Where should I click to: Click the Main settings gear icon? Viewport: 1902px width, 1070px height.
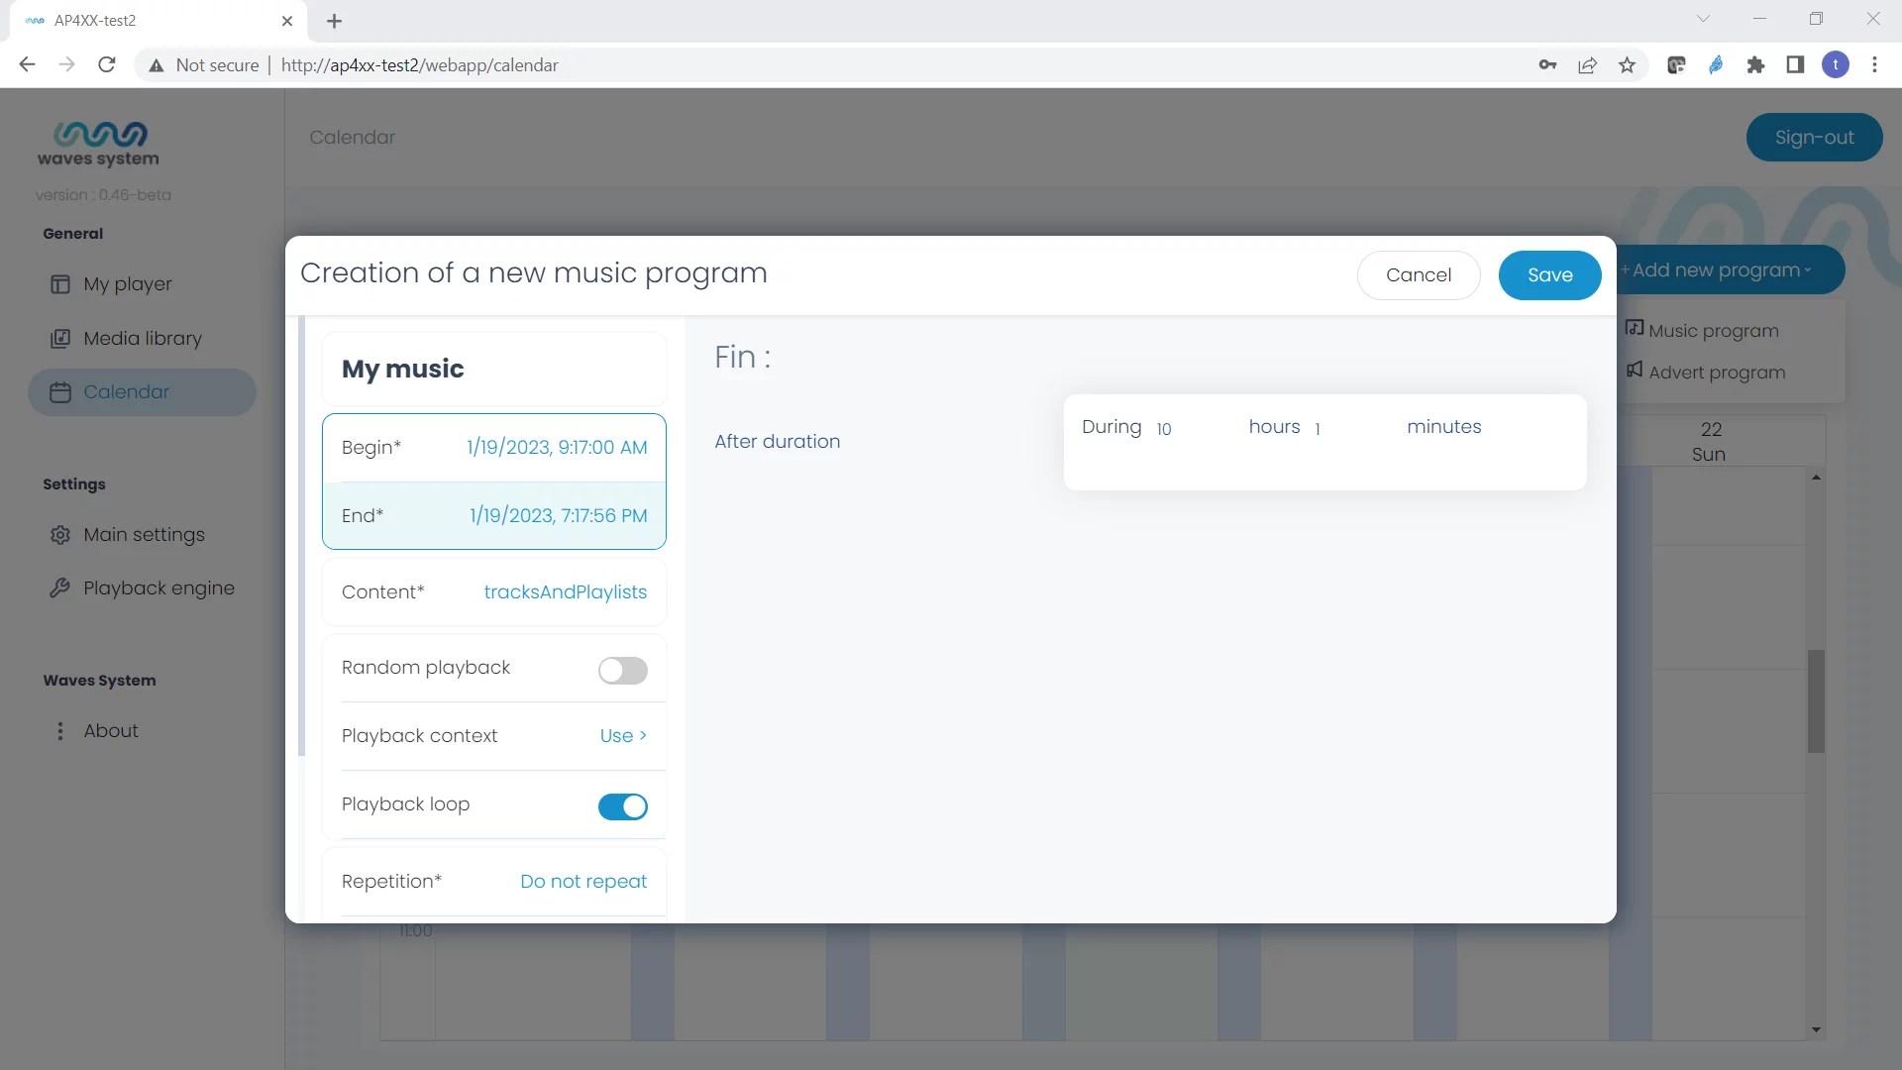[x=60, y=535]
